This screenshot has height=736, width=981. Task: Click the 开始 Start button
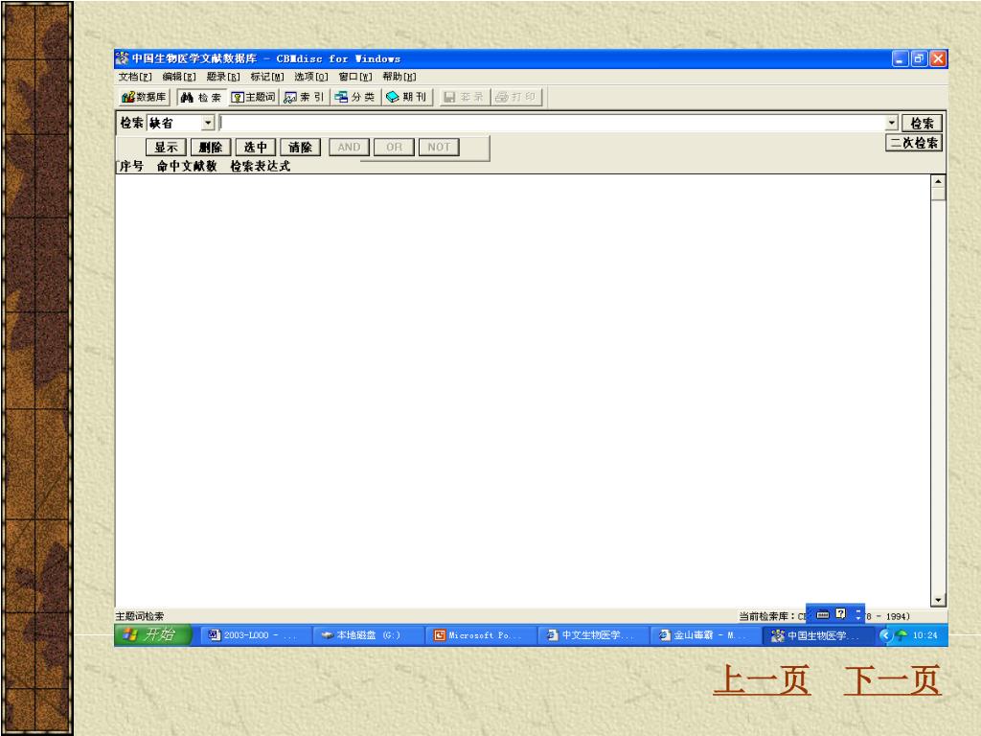coord(152,634)
